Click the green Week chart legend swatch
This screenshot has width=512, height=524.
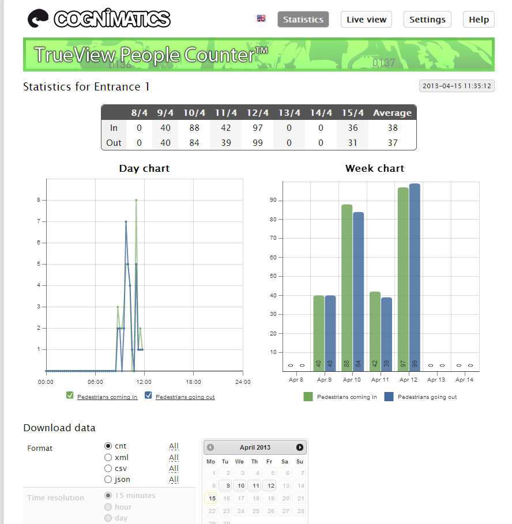[x=308, y=397]
